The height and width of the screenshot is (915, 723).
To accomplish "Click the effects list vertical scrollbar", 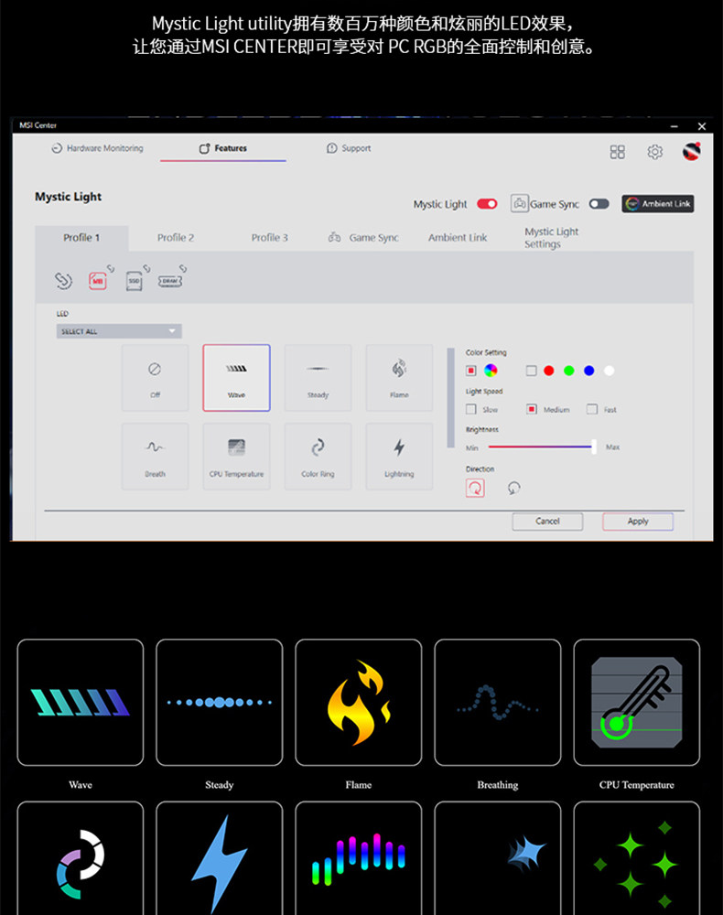I will 450,398.
